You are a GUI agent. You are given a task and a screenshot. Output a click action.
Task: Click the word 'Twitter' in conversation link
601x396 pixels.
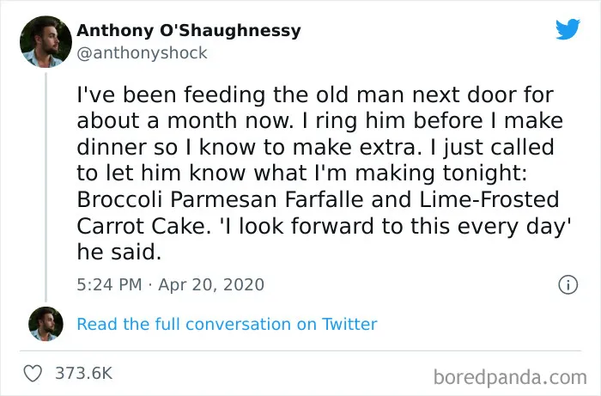click(349, 325)
